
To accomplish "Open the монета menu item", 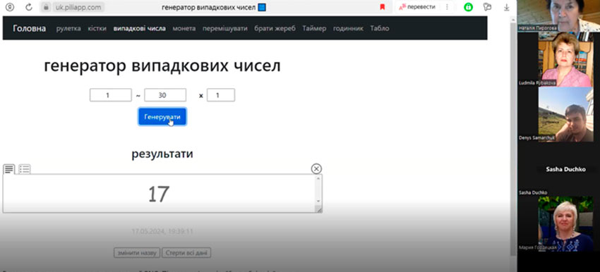I will tap(184, 28).
